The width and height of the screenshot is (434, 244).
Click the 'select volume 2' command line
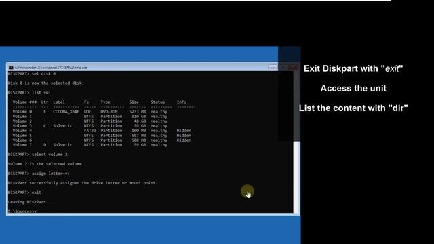tap(38, 155)
